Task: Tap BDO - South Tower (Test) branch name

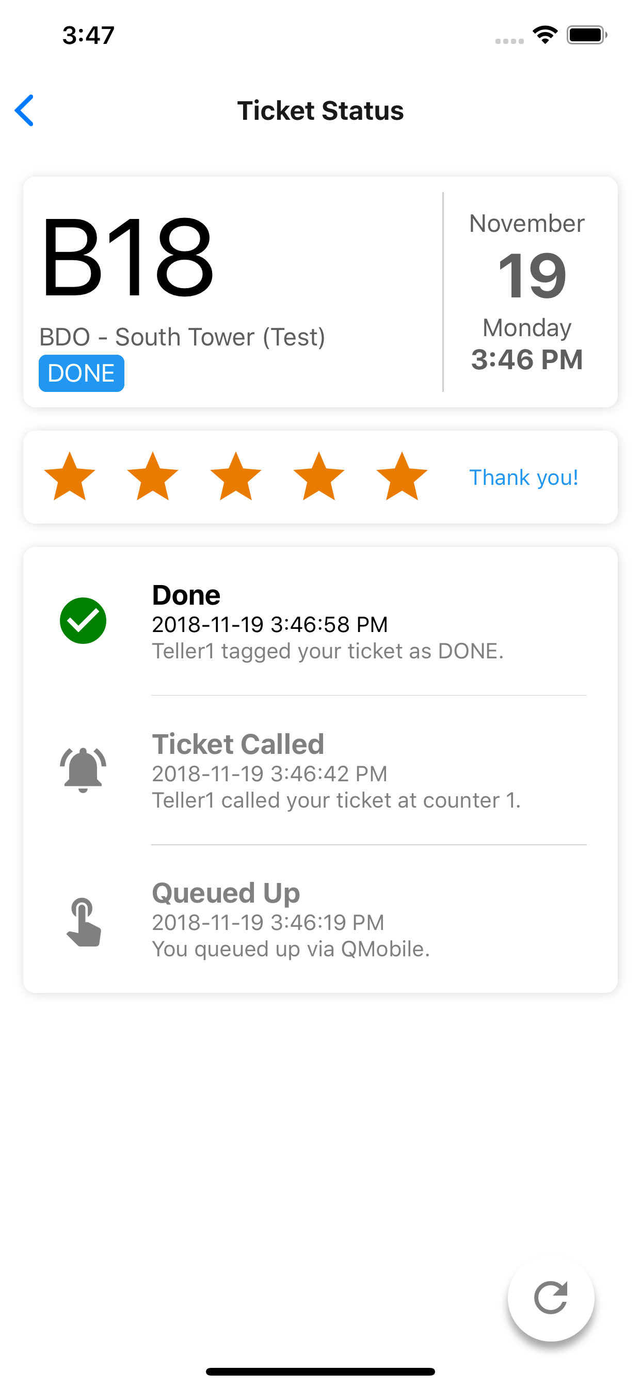Action: (182, 337)
